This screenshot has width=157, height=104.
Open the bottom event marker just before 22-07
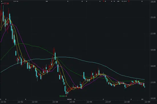pos(103,99)
